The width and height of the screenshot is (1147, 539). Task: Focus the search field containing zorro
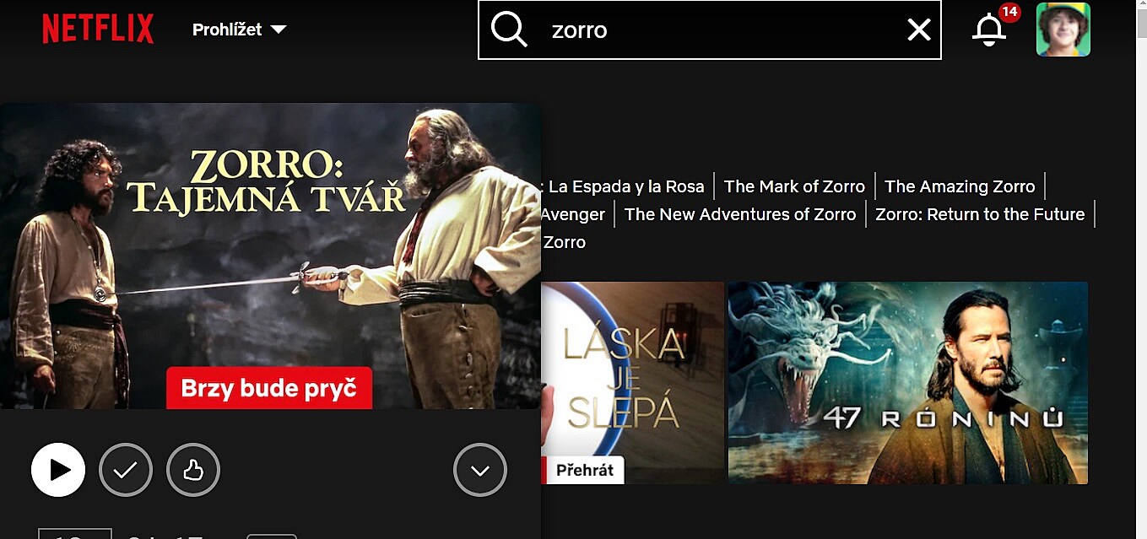pyautogui.click(x=709, y=30)
